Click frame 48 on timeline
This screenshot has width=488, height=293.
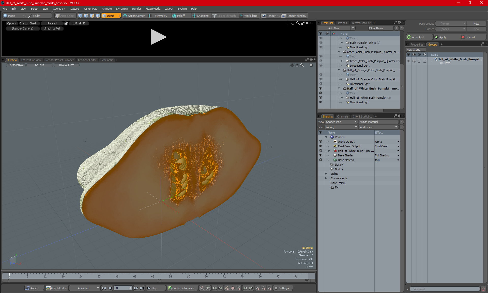coord(152,276)
